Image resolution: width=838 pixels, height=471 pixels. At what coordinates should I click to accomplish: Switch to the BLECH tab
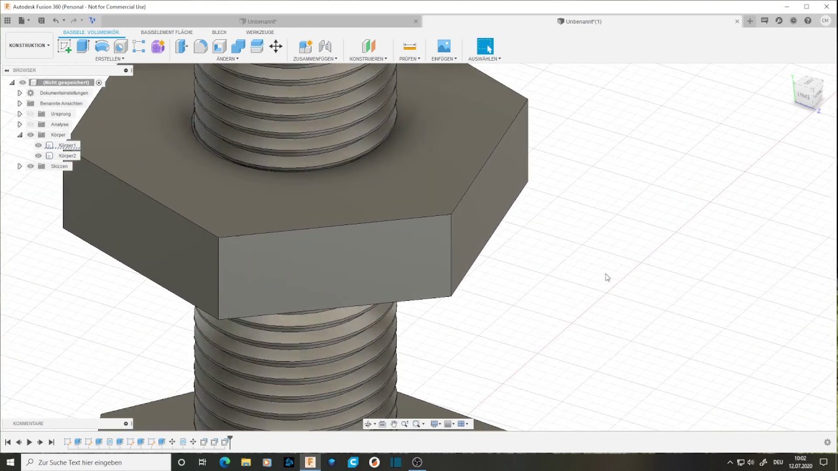[219, 32]
